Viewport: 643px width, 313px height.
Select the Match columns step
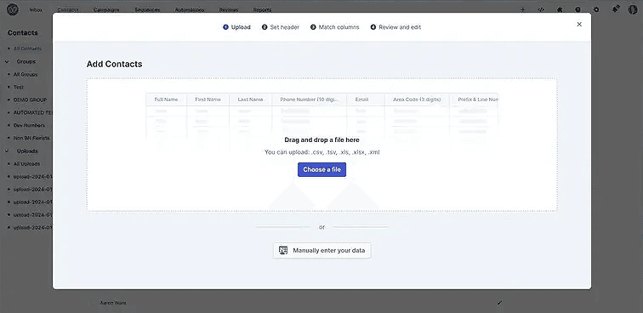coord(334,27)
